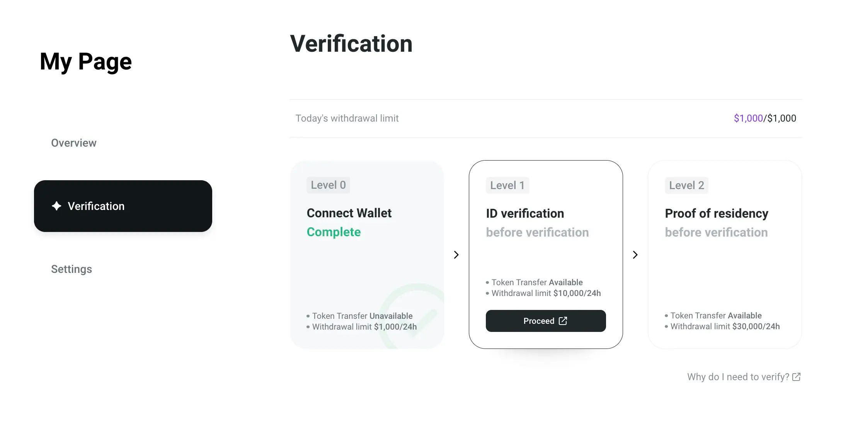
Task: Click the ID verification heading
Action: tap(525, 213)
